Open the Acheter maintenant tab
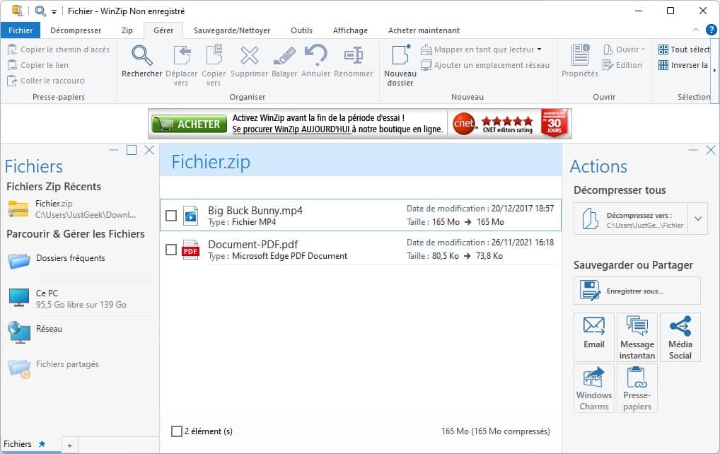 tap(424, 30)
